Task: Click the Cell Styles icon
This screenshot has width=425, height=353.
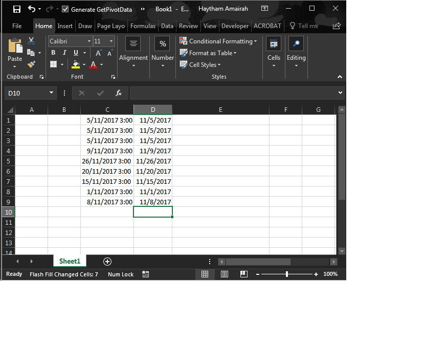Action: tap(184, 64)
